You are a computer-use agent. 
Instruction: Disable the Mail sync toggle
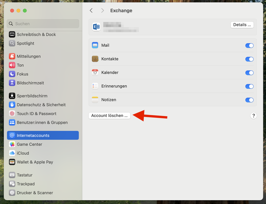tap(249, 45)
